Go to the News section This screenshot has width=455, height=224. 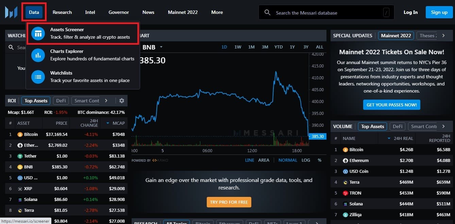(148, 12)
